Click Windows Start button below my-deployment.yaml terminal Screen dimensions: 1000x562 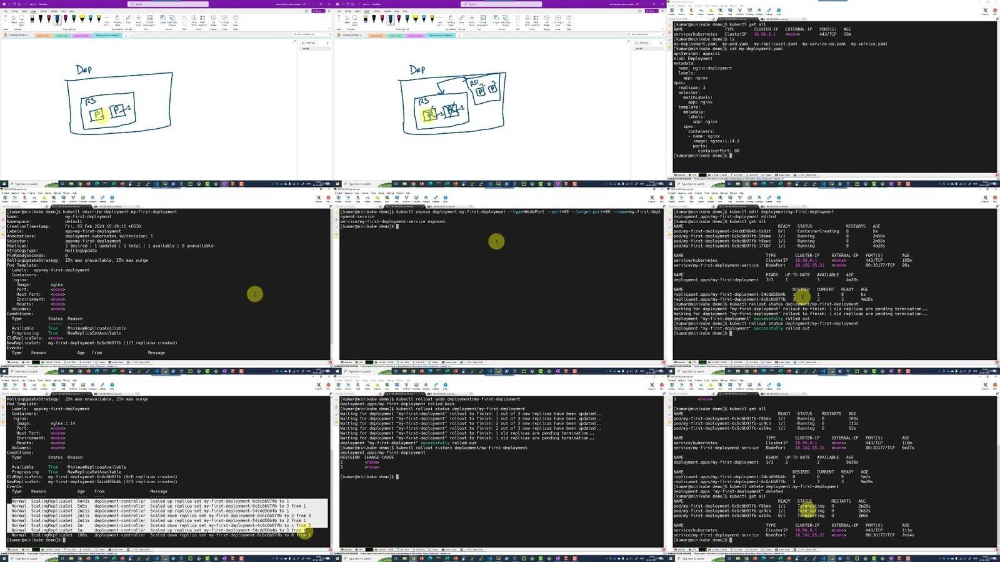(x=670, y=184)
